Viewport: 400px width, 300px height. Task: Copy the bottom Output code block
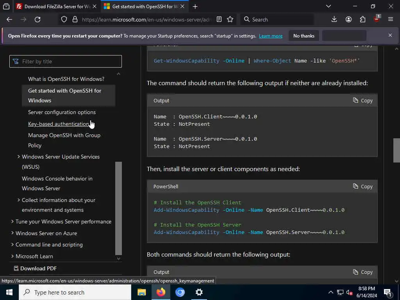coord(363,272)
